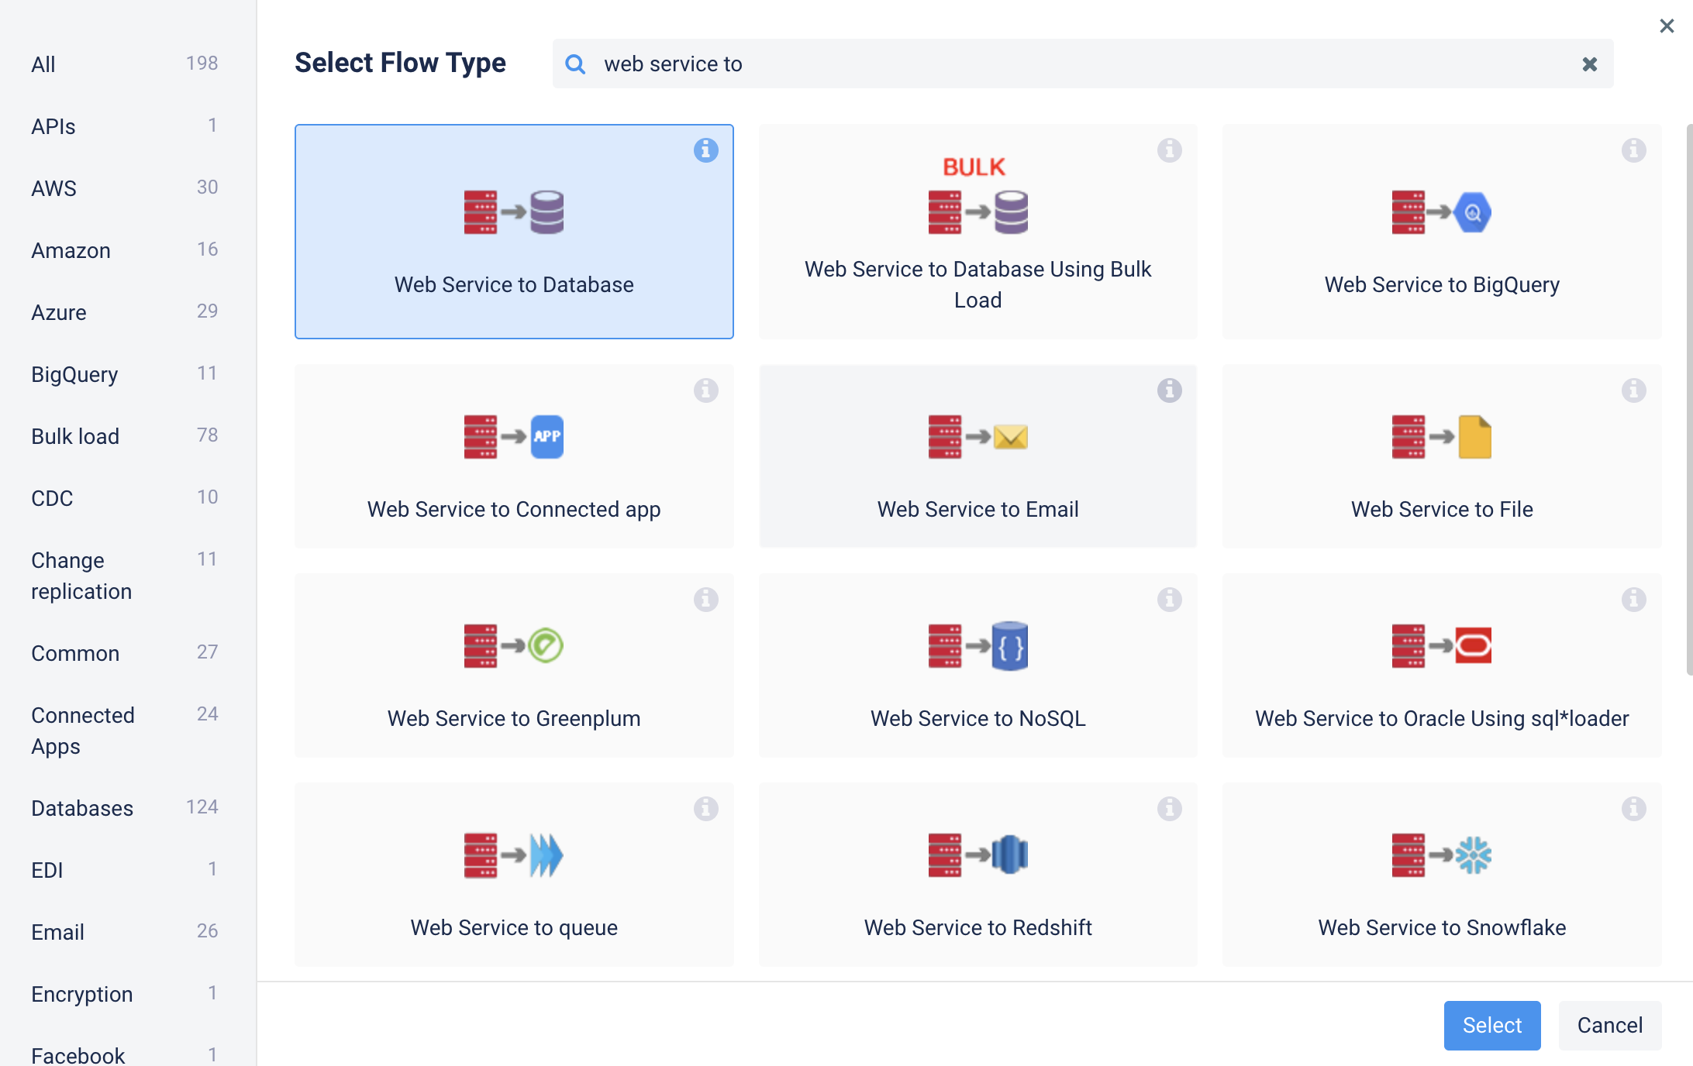Click the Web Service to queue flow icon
Screen dimensions: 1693x1066
pos(514,855)
